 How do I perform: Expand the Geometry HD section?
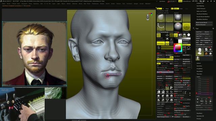click(x=200, y=116)
